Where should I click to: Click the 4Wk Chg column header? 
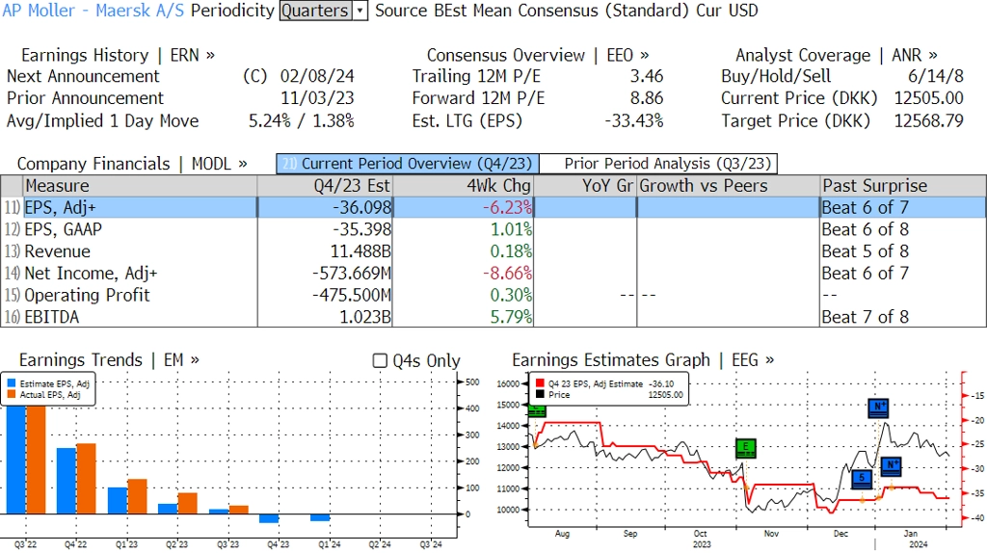(464, 186)
